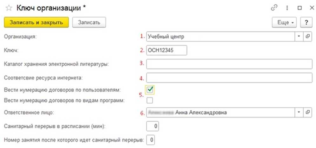Image resolution: width=316 pixels, height=148 pixels.
Task: Click the question mark help button
Action: (306, 23)
